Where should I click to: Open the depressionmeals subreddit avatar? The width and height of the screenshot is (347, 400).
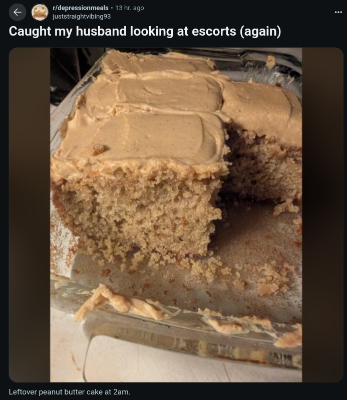[x=40, y=12]
